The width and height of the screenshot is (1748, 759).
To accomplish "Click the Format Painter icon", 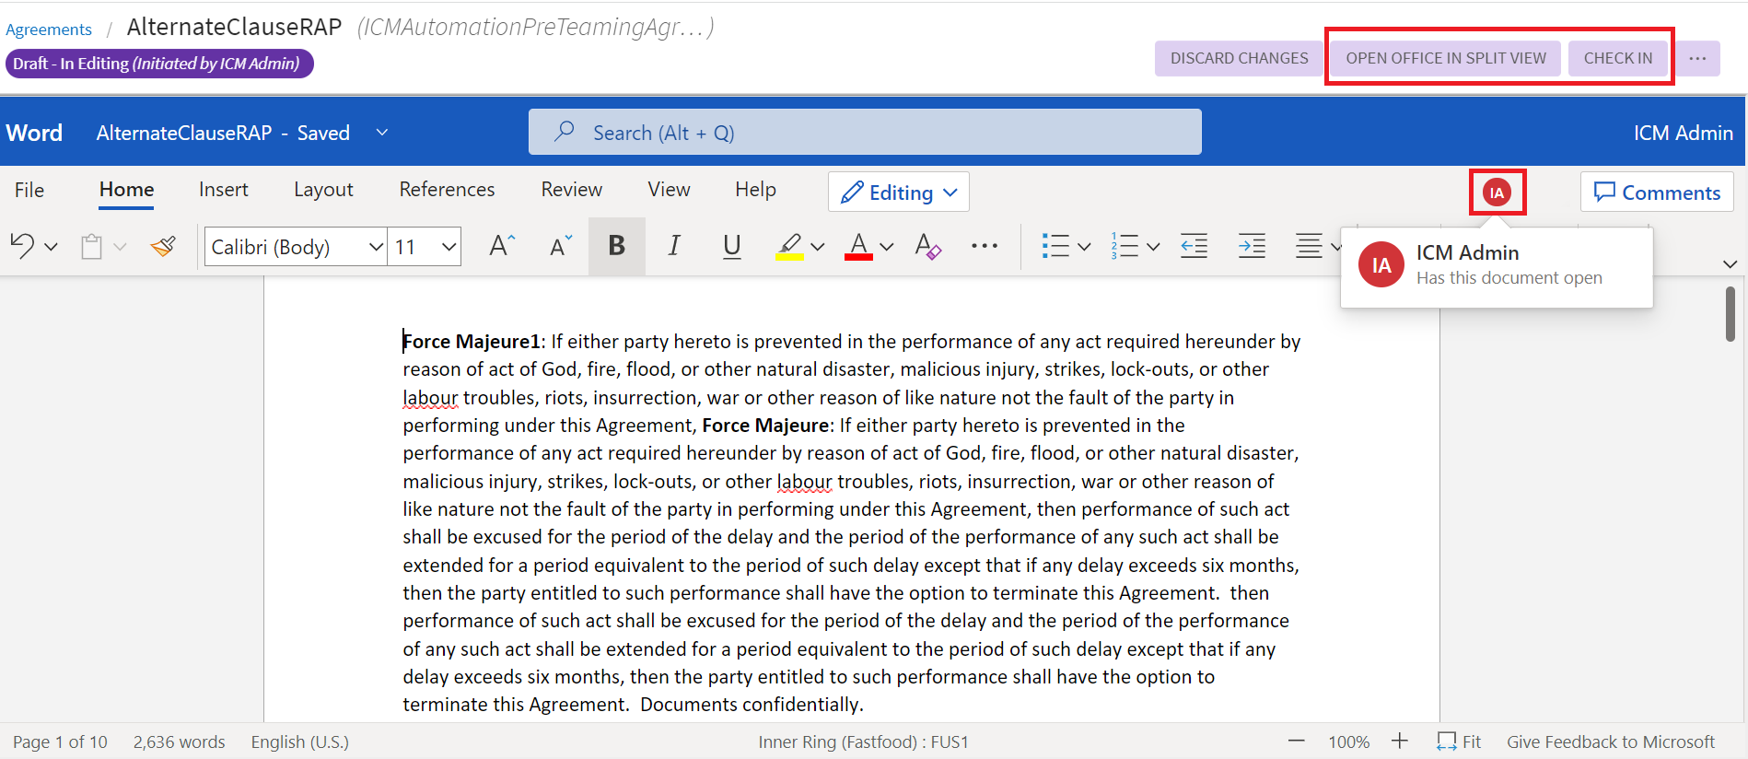I will tap(164, 247).
